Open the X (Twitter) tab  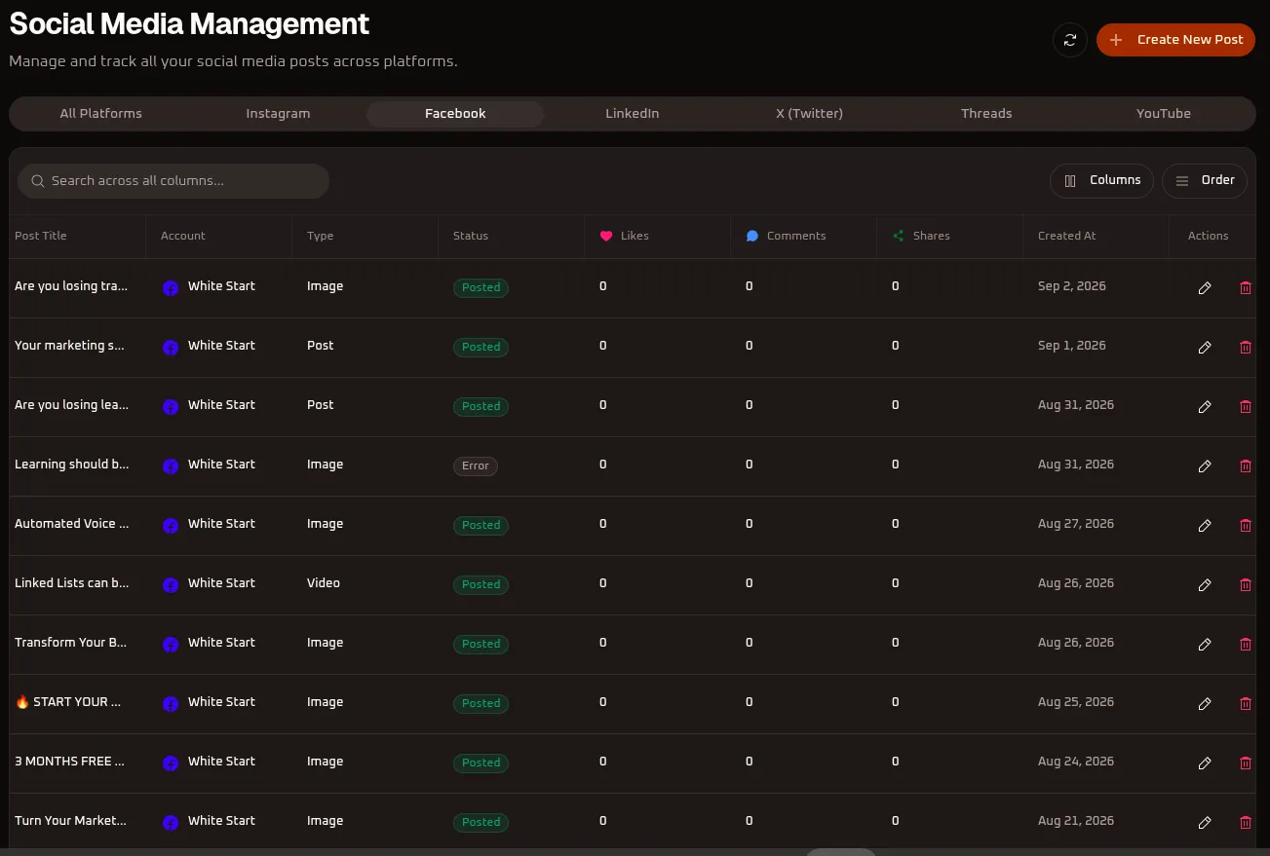809,114
